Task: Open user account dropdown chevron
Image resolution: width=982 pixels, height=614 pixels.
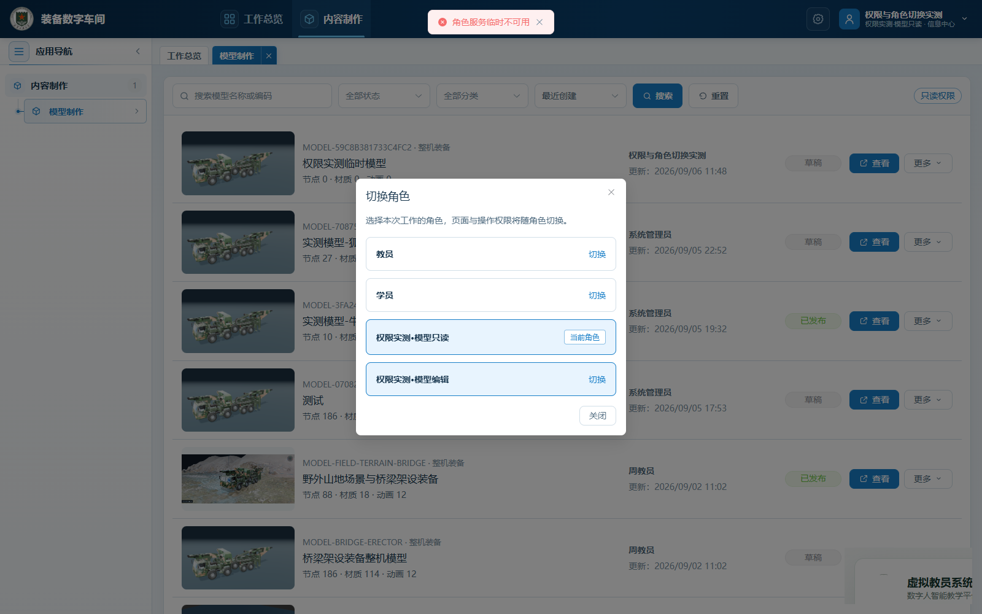Action: click(964, 19)
